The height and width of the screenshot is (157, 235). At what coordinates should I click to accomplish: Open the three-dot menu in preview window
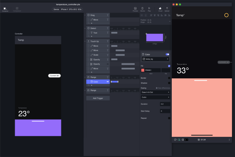coord(229,140)
